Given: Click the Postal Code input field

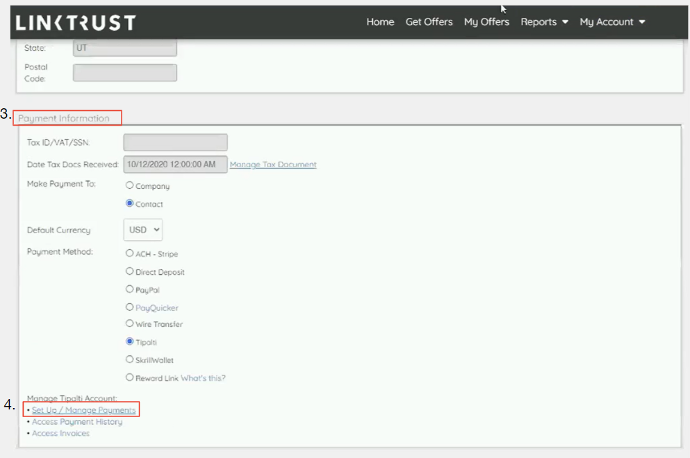Looking at the screenshot, I should click(125, 73).
